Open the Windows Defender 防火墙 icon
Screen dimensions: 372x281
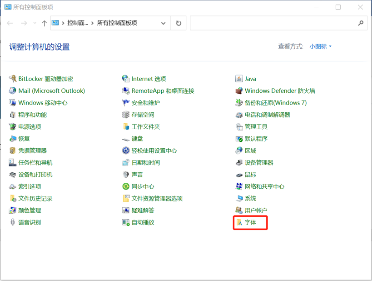click(239, 90)
